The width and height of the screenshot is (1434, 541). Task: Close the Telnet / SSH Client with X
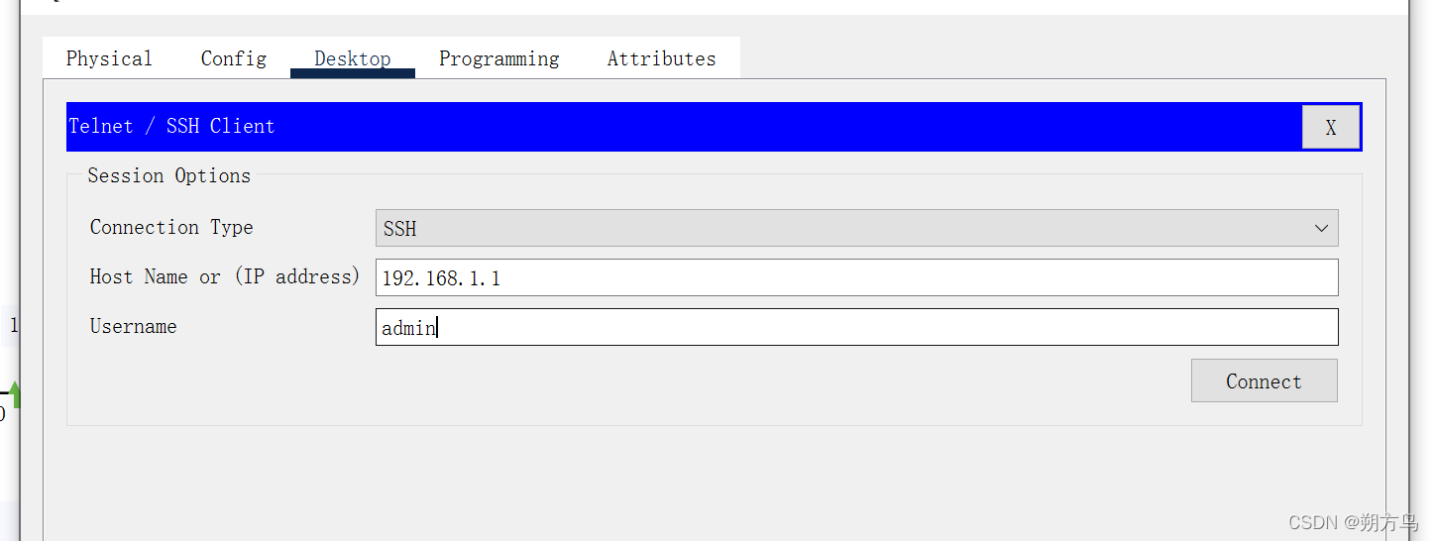(1330, 128)
